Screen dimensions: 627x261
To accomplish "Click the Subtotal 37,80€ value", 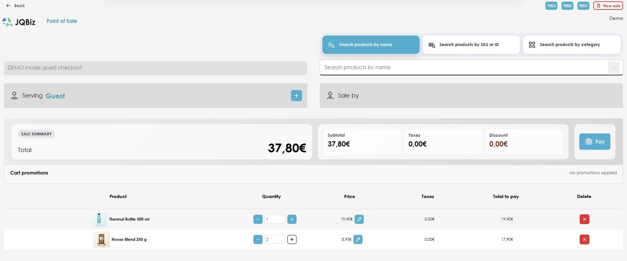I will tap(339, 144).
